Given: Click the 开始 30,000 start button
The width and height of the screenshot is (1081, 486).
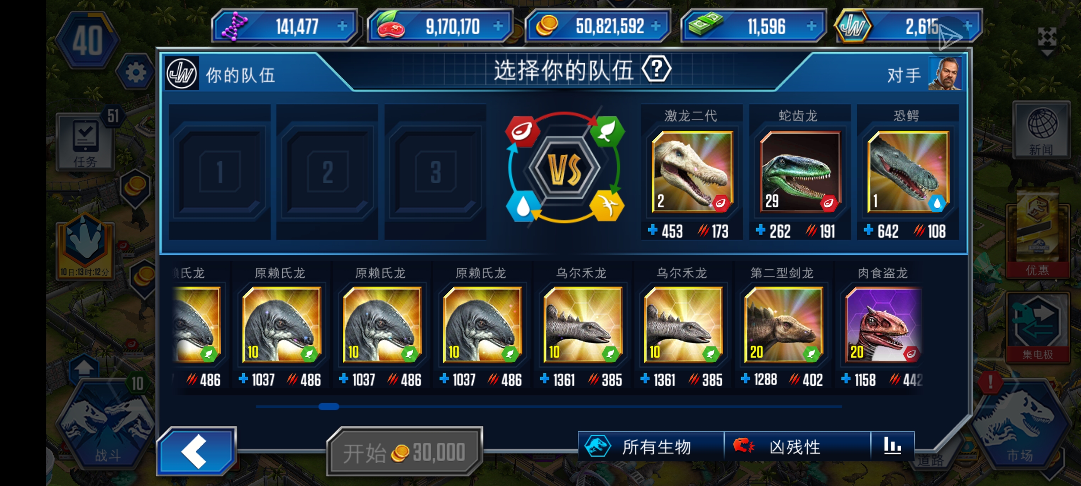Looking at the screenshot, I should 405,452.
